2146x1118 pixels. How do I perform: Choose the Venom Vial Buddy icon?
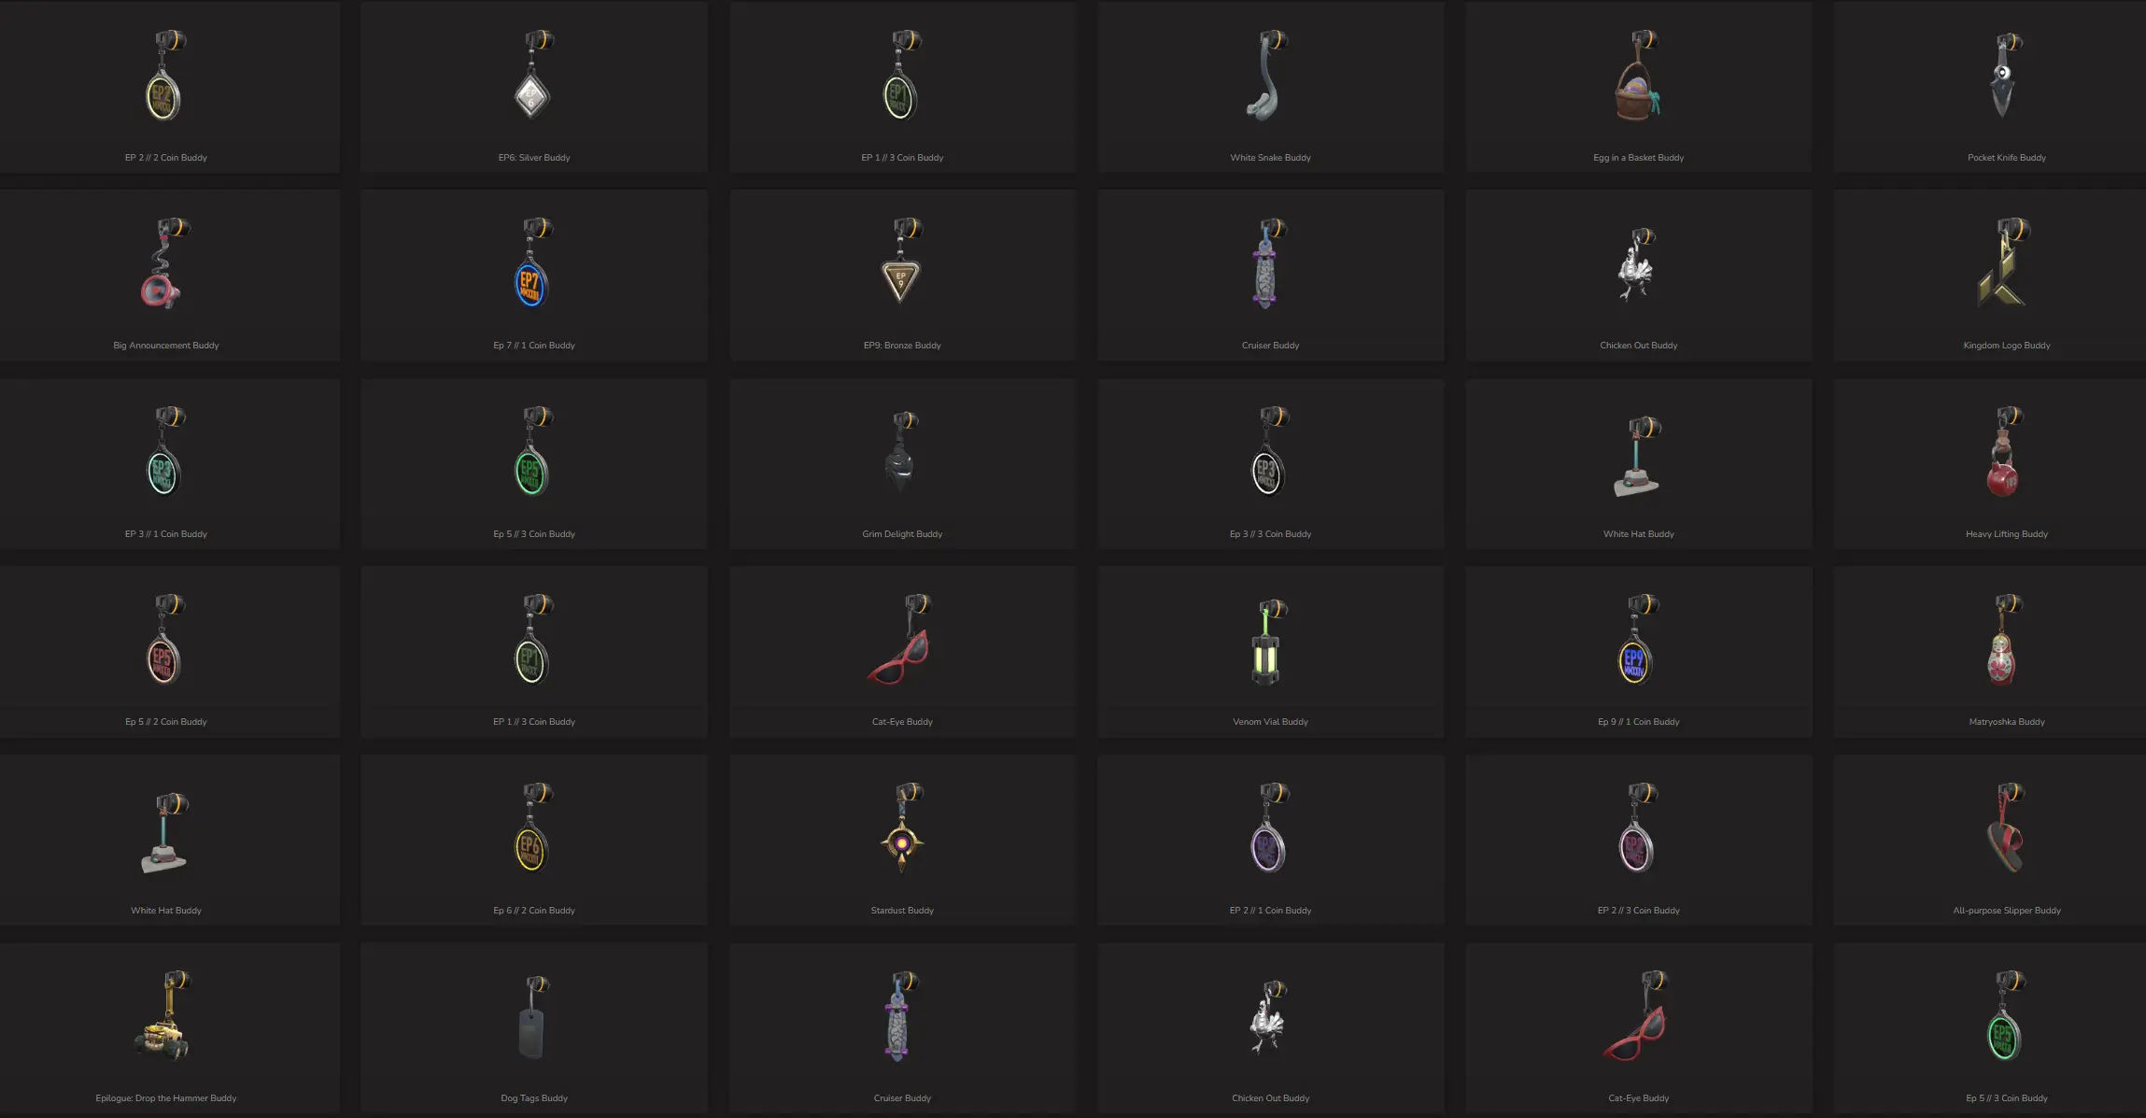[x=1268, y=644]
